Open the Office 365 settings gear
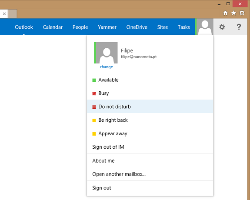This screenshot has height=200, width=250. 222,27
